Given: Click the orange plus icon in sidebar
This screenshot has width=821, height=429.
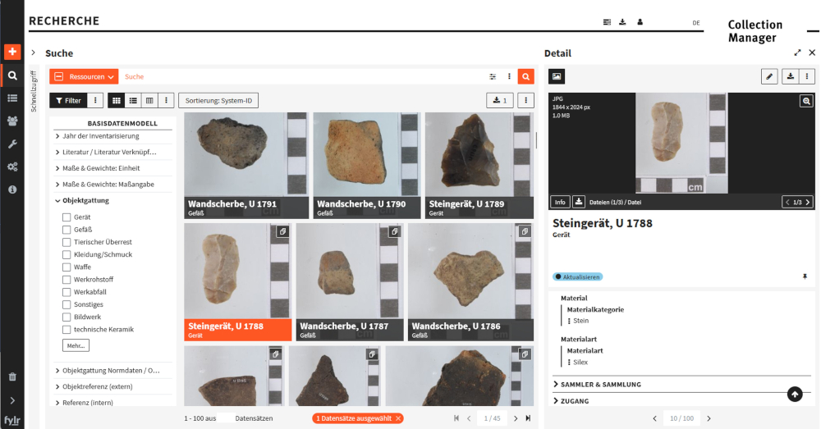Looking at the screenshot, I should tap(12, 52).
